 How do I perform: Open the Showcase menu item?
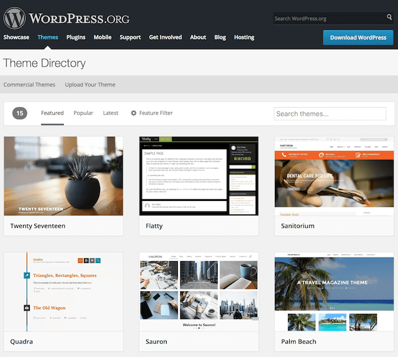click(16, 37)
